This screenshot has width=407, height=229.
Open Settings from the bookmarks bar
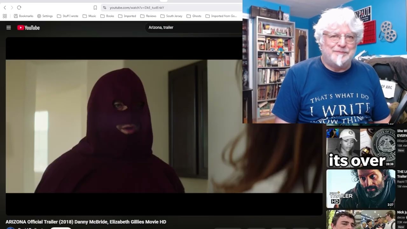point(45,16)
